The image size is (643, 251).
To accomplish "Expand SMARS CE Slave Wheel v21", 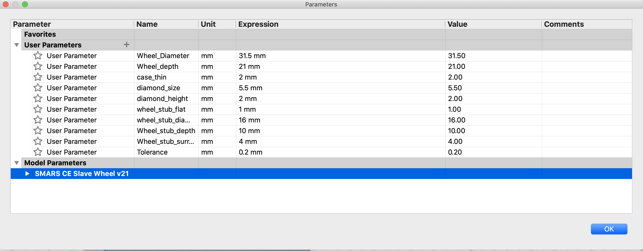I will pos(27,174).
